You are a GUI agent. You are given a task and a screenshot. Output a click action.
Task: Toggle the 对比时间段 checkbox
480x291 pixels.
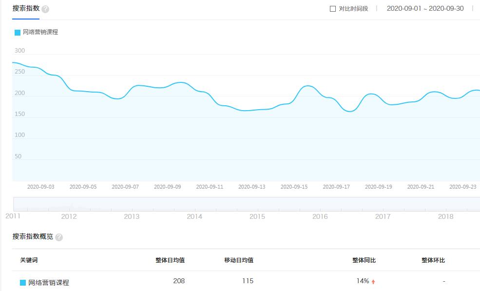333,9
